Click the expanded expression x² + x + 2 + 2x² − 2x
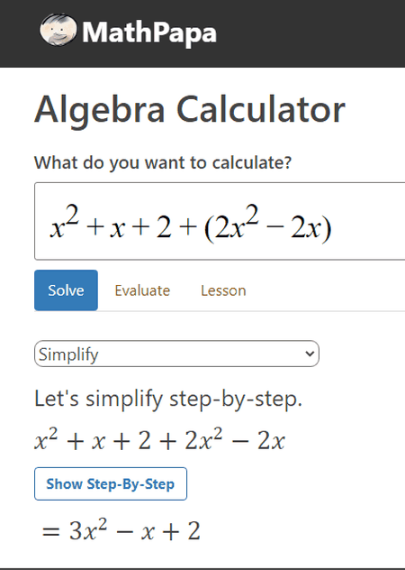Image resolution: width=405 pixels, height=570 pixels. click(160, 440)
